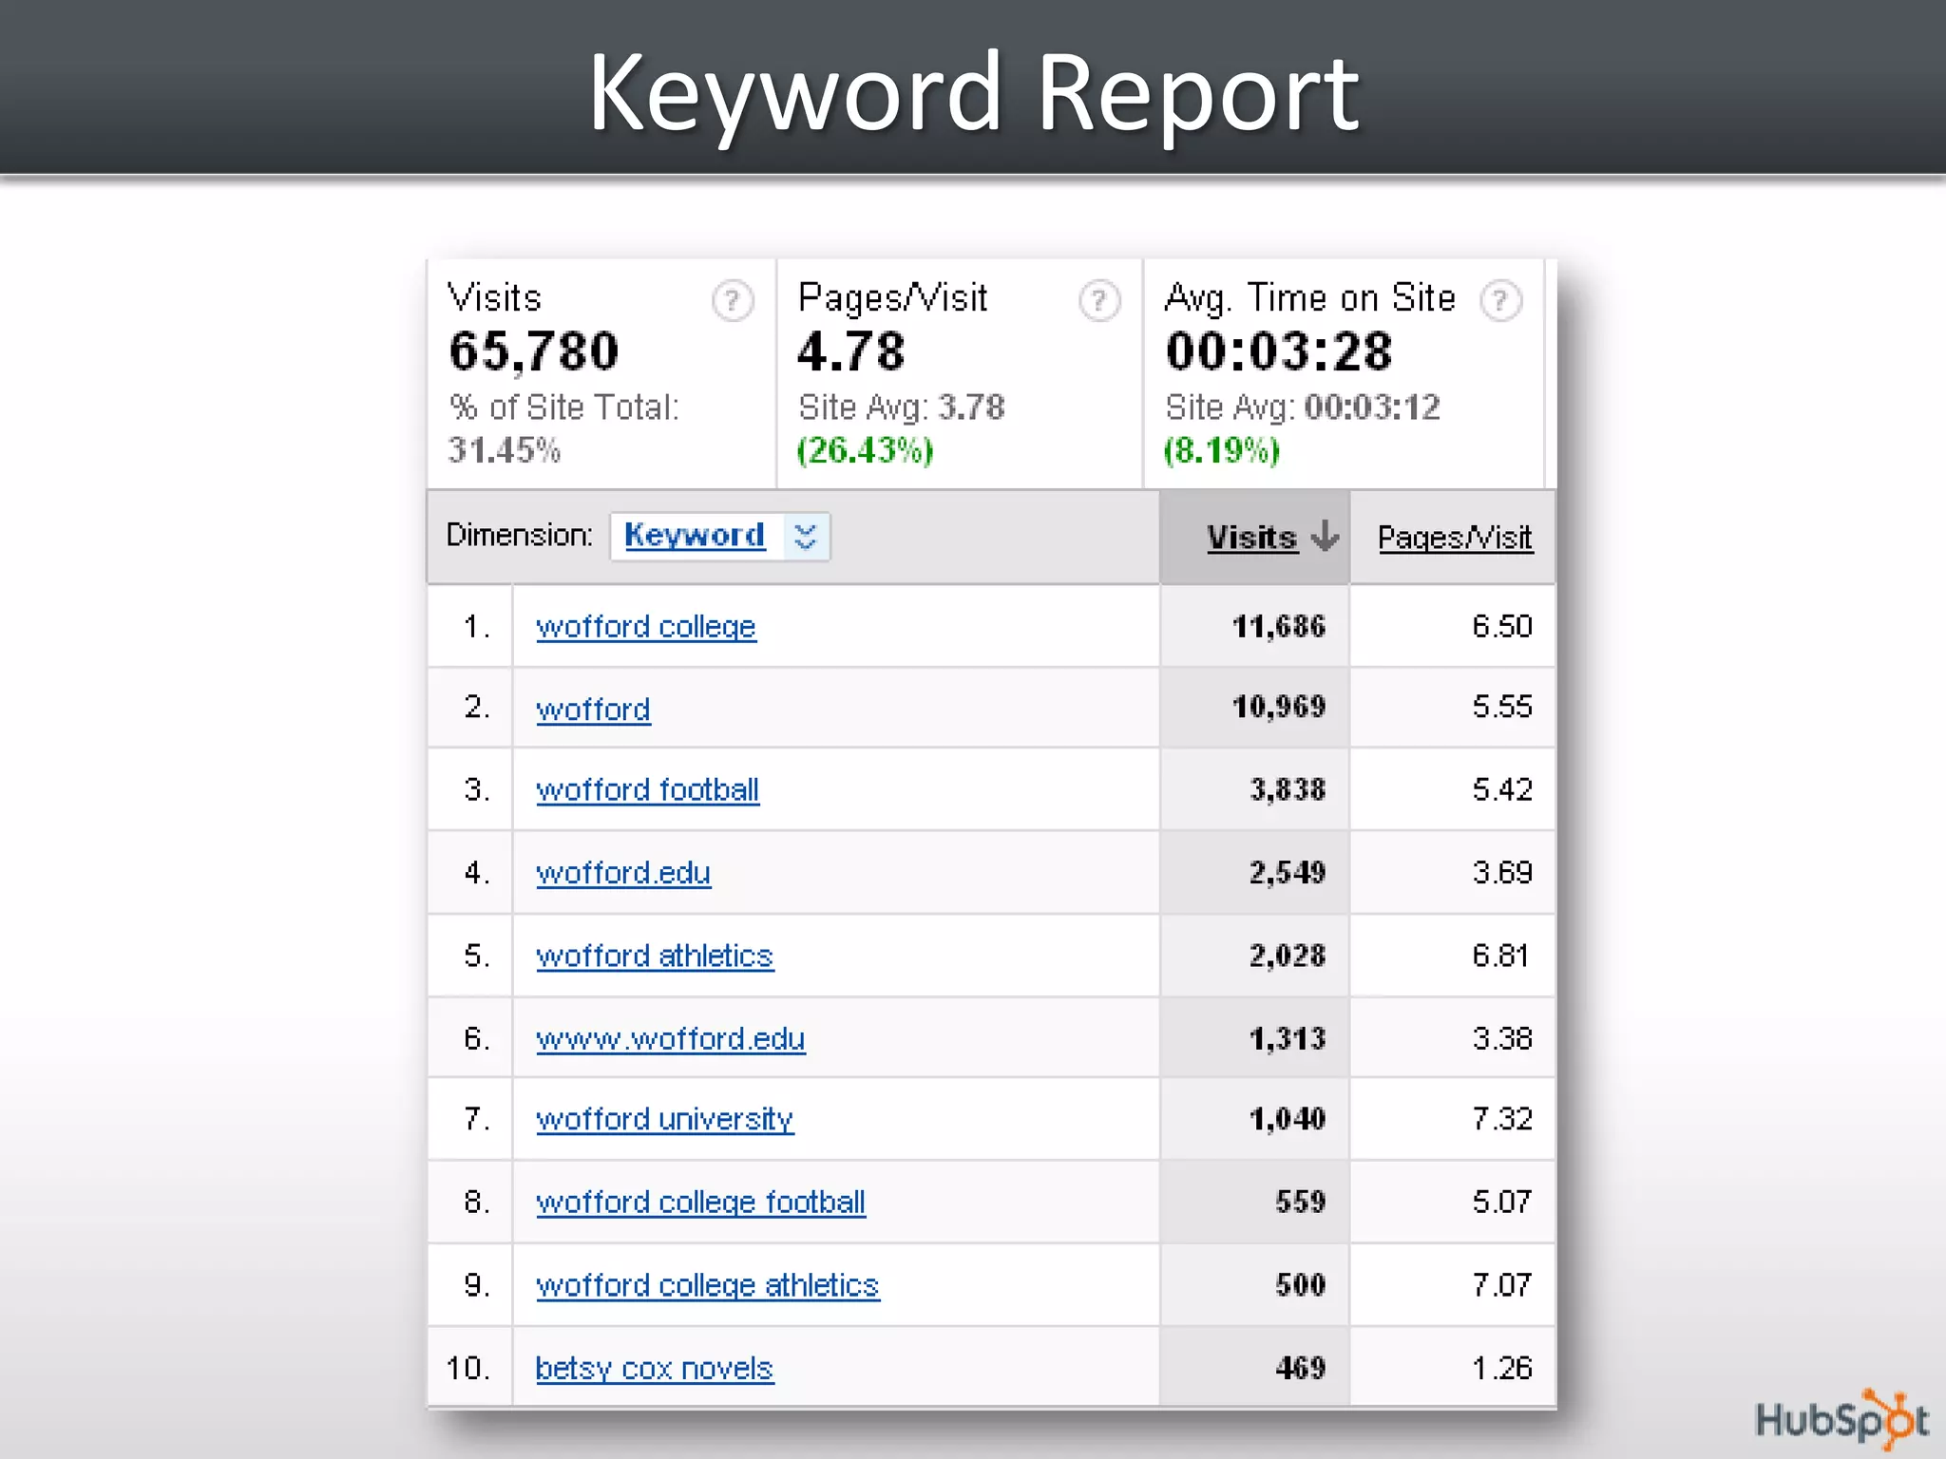Screen dimensions: 1946x1459
Task: Click the 00:03:28 average time figure
Action: click(1279, 351)
